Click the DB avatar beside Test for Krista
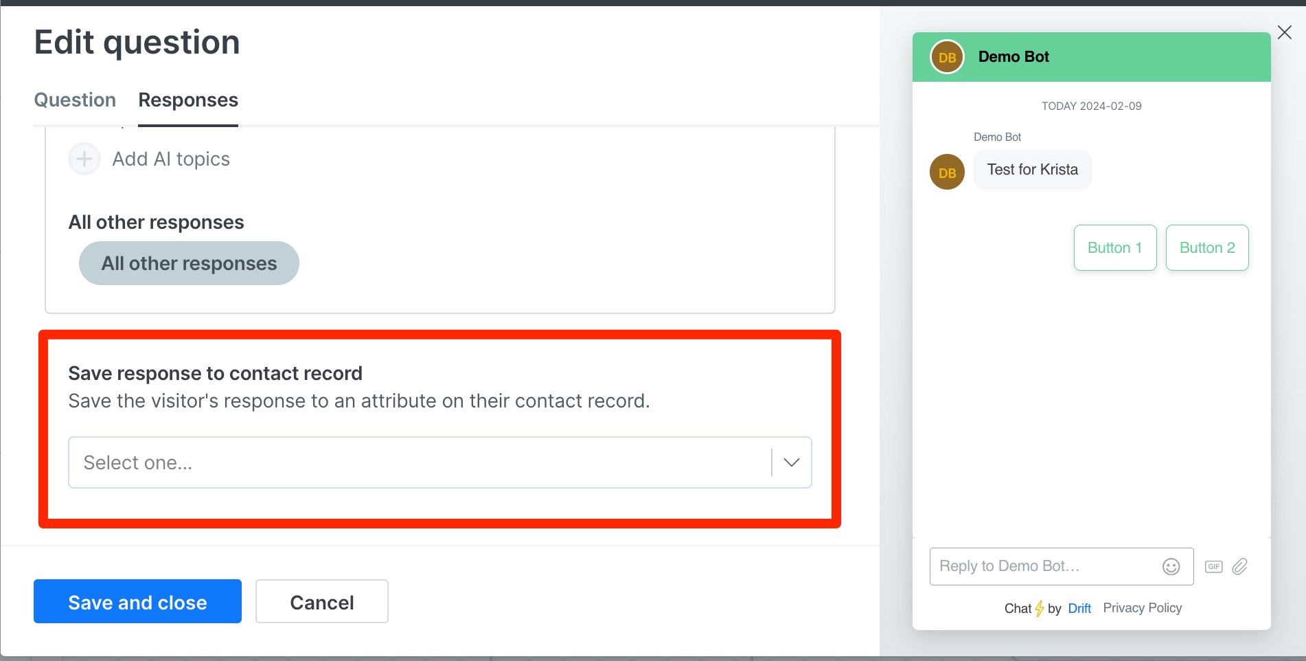This screenshot has width=1306, height=661. click(947, 172)
